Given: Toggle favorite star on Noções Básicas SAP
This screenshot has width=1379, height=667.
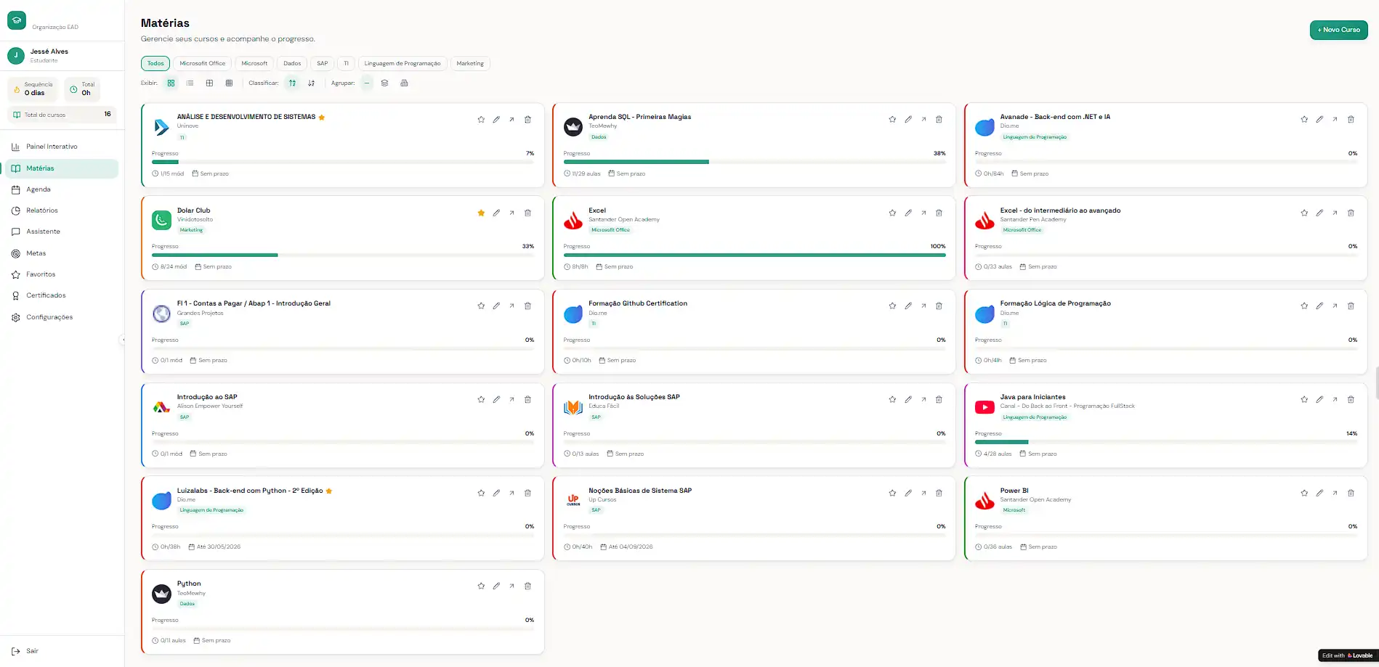Looking at the screenshot, I should click(x=892, y=494).
